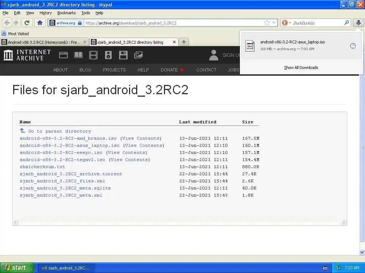
Task: Select the sjarb_android_3.2RC taskbar button
Action: [66, 268]
